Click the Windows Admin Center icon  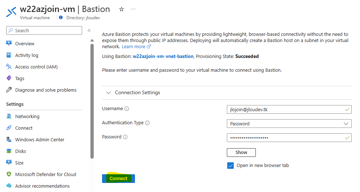(x=9, y=139)
